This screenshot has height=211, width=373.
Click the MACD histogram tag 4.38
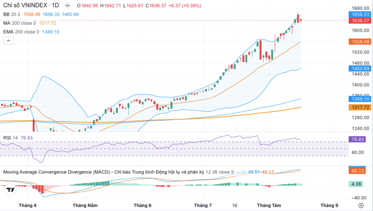(x=356, y=184)
